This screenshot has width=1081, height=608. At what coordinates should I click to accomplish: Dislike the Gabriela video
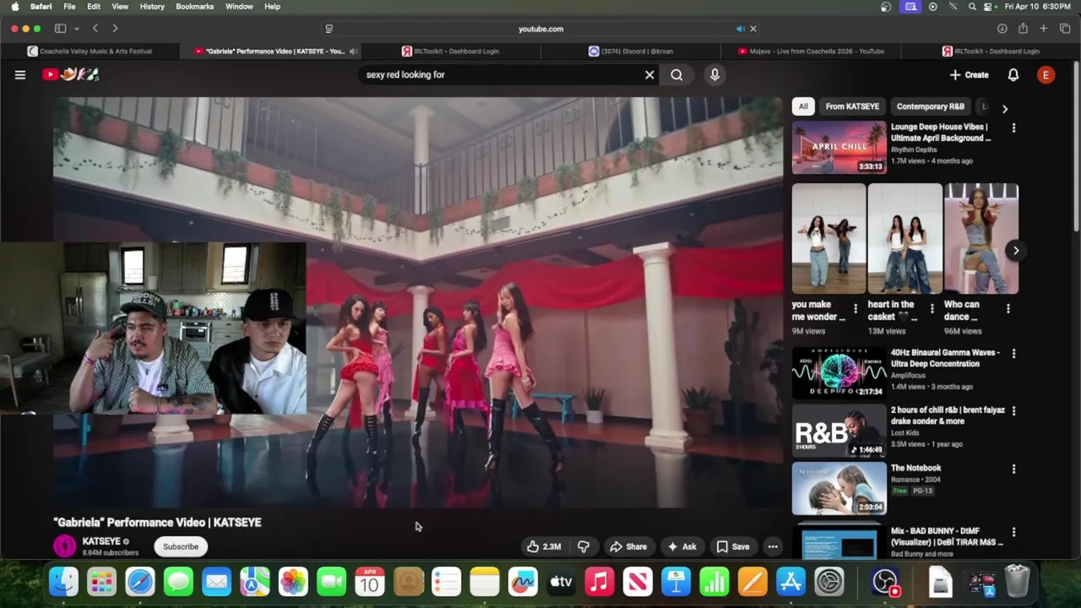point(584,546)
